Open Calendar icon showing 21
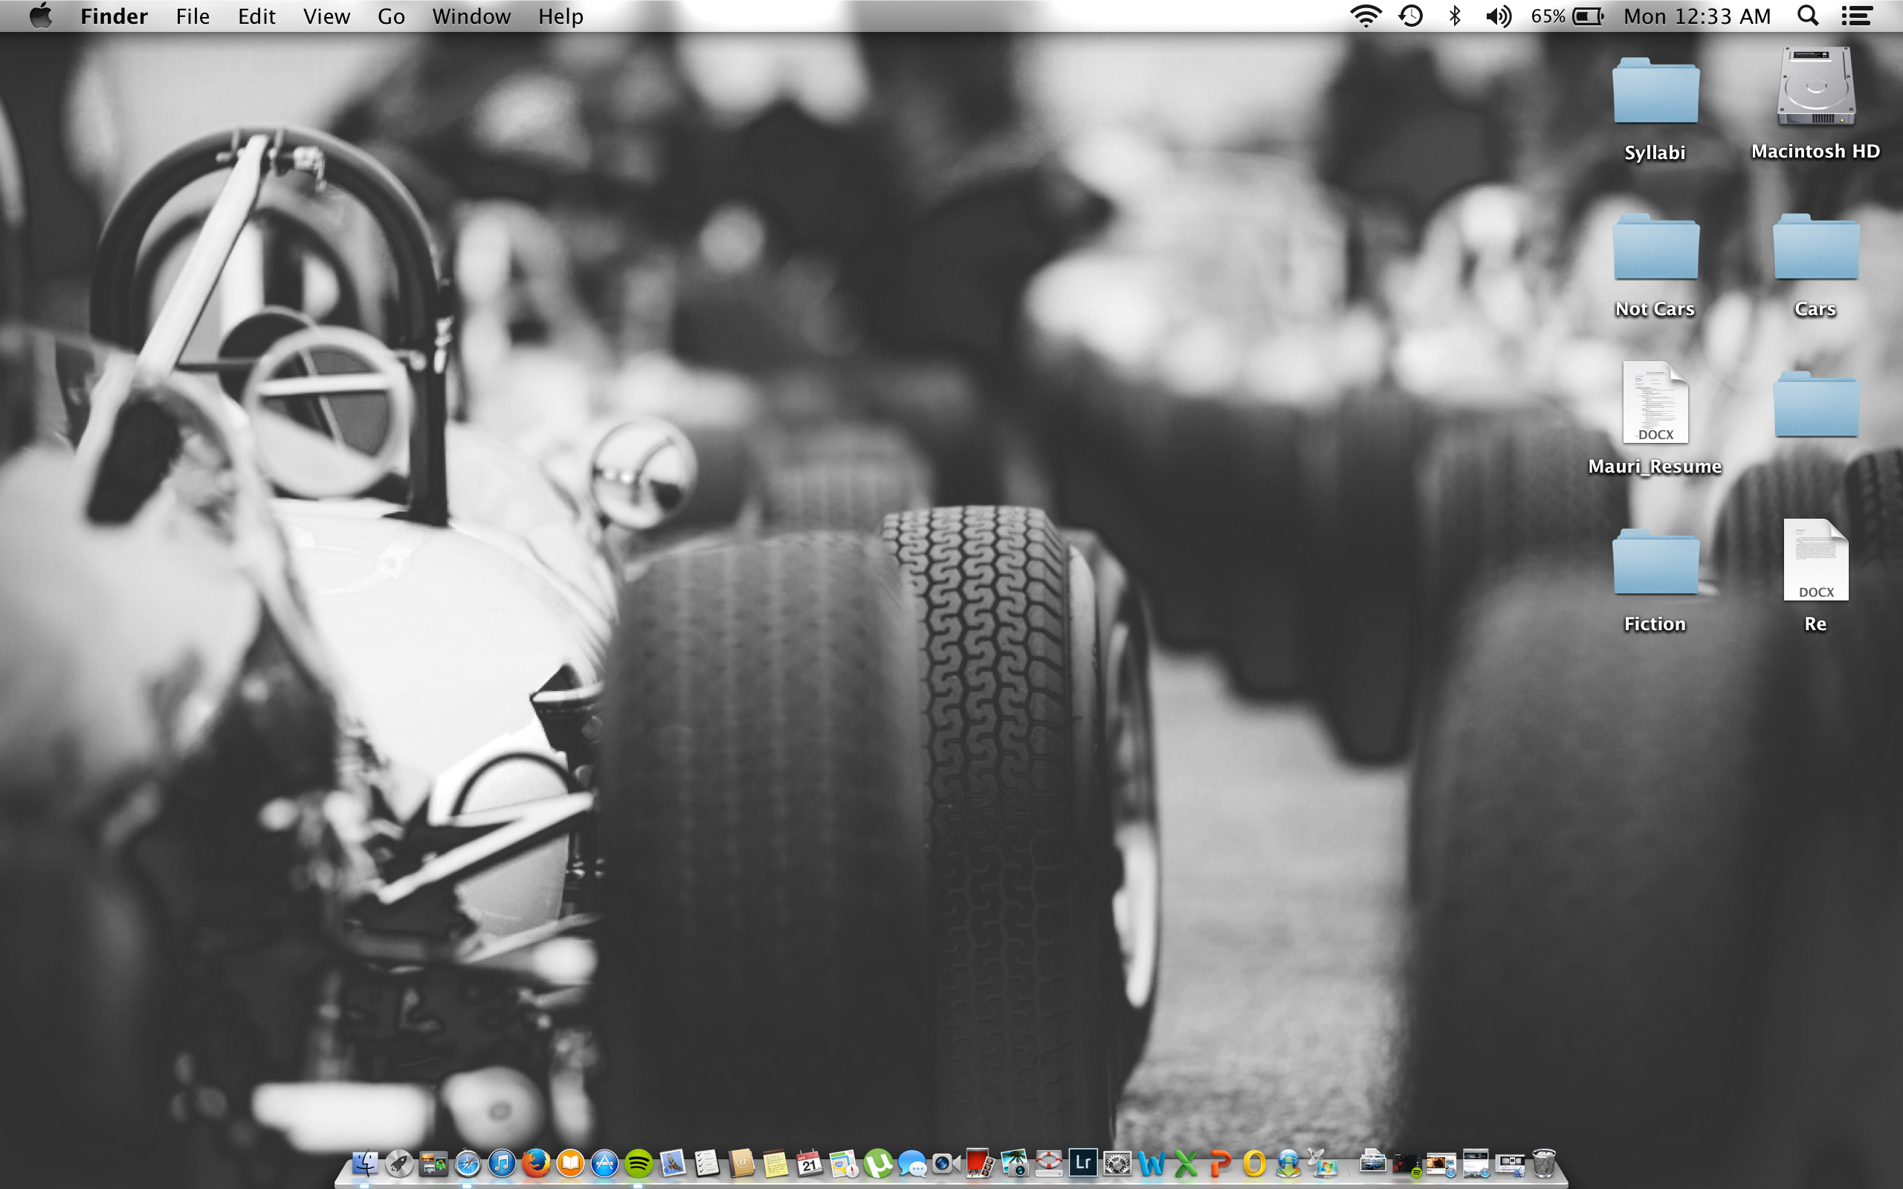This screenshot has height=1189, width=1903. [x=810, y=1163]
